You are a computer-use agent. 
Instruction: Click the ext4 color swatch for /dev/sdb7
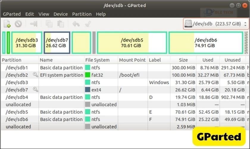87,90
